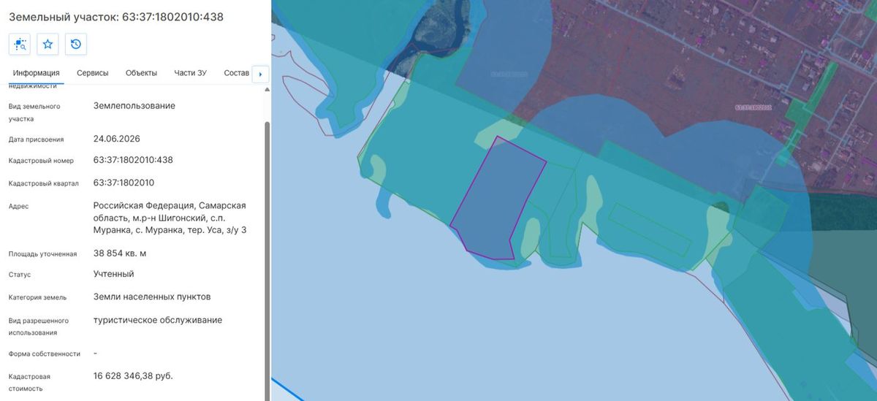
Task: Click the 63:37:1802012 label on the map
Action: pyautogui.click(x=753, y=107)
